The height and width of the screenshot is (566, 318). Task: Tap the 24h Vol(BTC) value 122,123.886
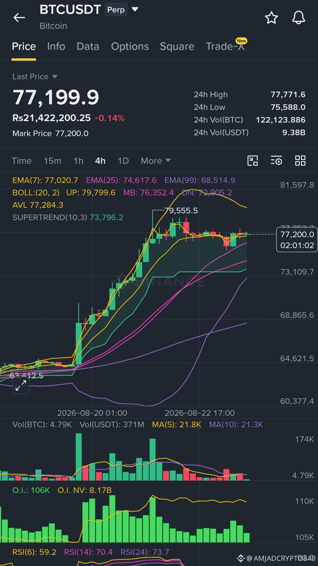(281, 120)
